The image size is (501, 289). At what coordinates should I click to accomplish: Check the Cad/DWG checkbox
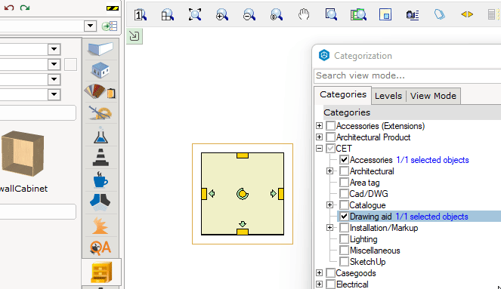click(344, 194)
